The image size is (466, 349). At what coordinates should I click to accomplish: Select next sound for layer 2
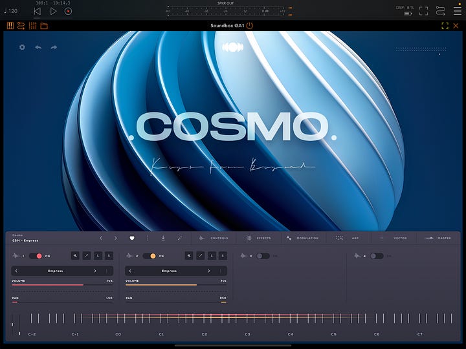pos(209,271)
